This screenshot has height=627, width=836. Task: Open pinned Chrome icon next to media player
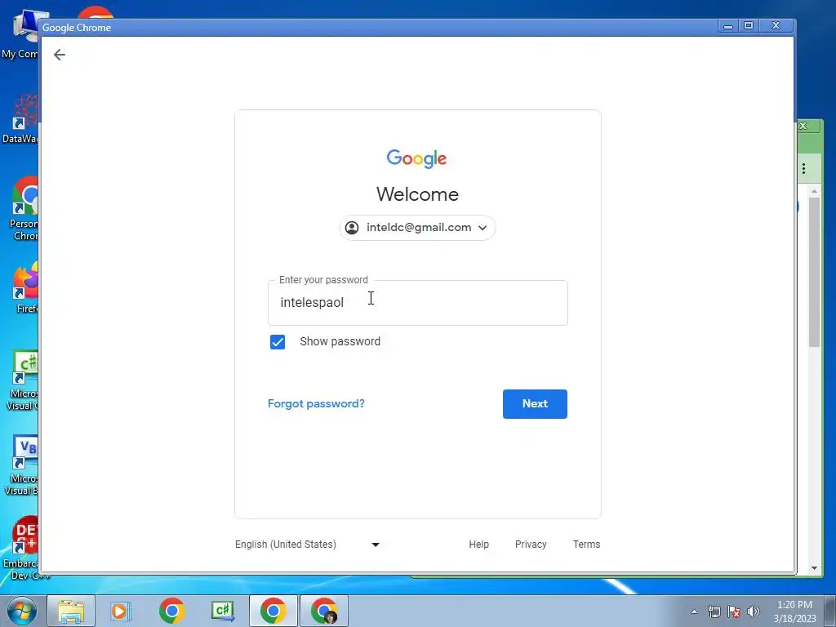pyautogui.click(x=171, y=611)
